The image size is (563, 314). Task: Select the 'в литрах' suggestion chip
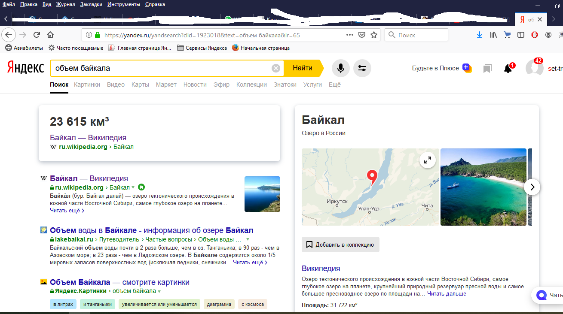point(63,304)
